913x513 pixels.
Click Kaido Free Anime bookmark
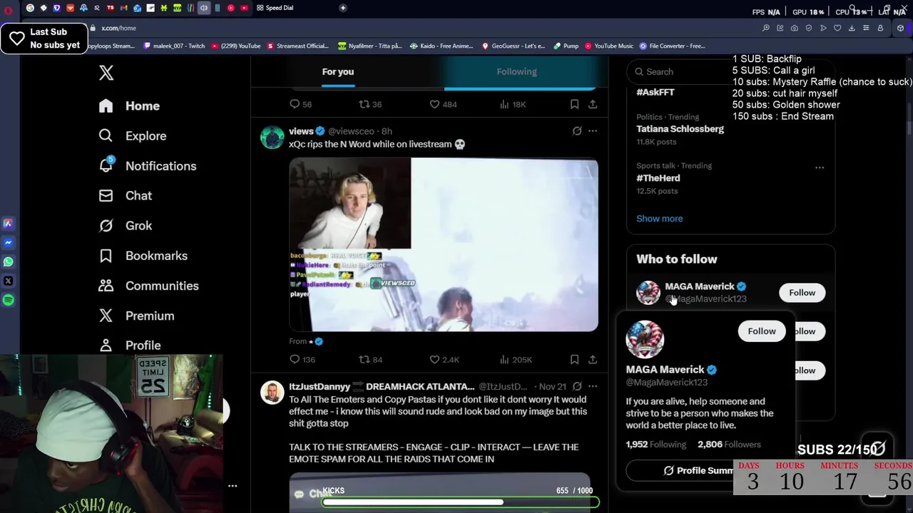(x=442, y=46)
